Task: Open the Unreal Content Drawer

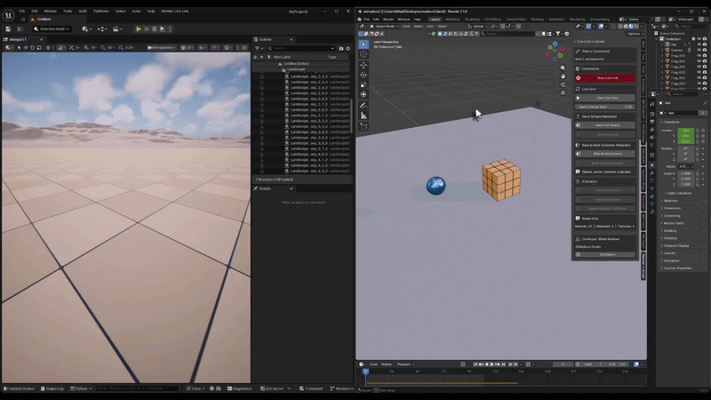Action: [x=19, y=388]
